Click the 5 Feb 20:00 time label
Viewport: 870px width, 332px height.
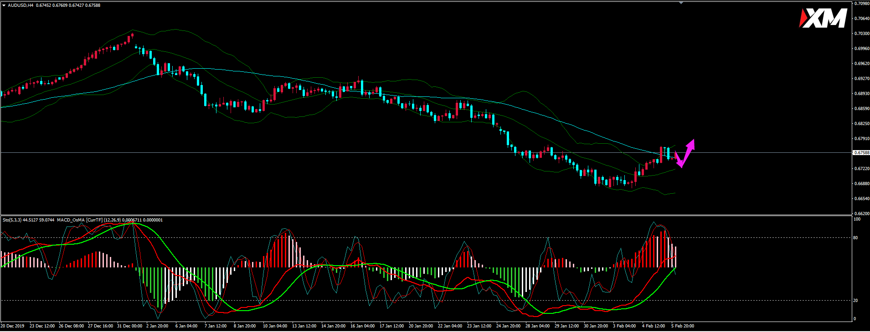tap(683, 326)
